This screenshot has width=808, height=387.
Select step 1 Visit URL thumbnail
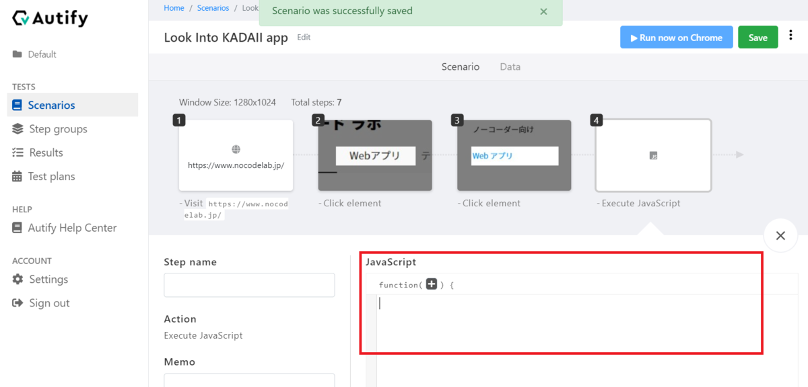(236, 155)
